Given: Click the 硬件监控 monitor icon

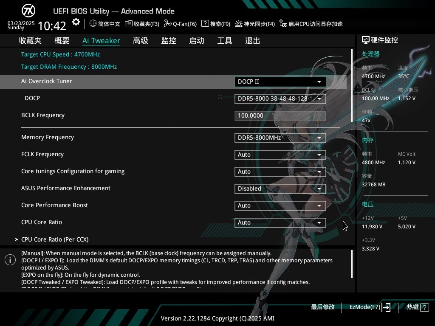Looking at the screenshot, I should (366, 40).
